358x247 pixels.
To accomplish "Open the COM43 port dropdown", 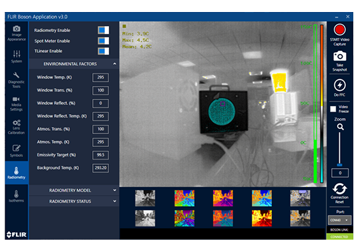I will [339, 220].
